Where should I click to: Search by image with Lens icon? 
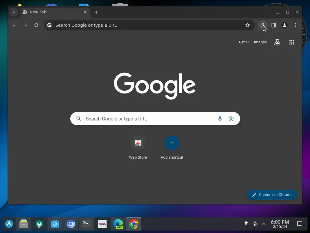click(231, 119)
